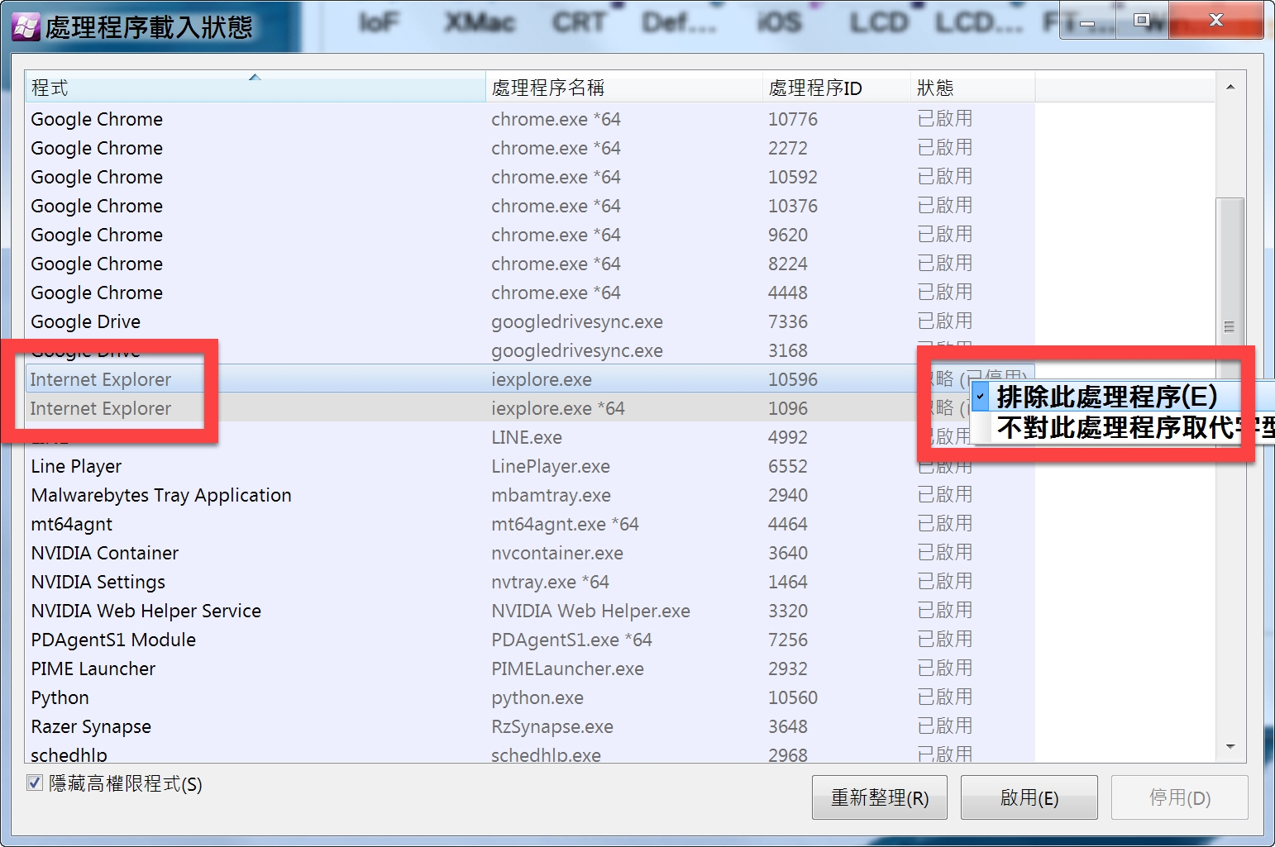Select the Google Chrome row with ID 10592

[529, 177]
